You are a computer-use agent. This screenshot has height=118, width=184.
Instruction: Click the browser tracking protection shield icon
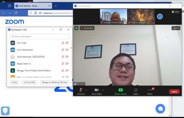tap(31, 13)
